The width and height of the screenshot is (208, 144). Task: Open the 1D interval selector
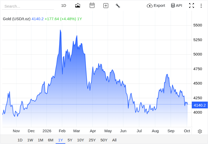click(x=63, y=5)
